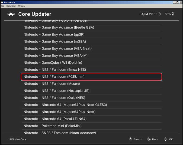Select Game Boy Advance (Beetle GBA) core

pos(92,28)
